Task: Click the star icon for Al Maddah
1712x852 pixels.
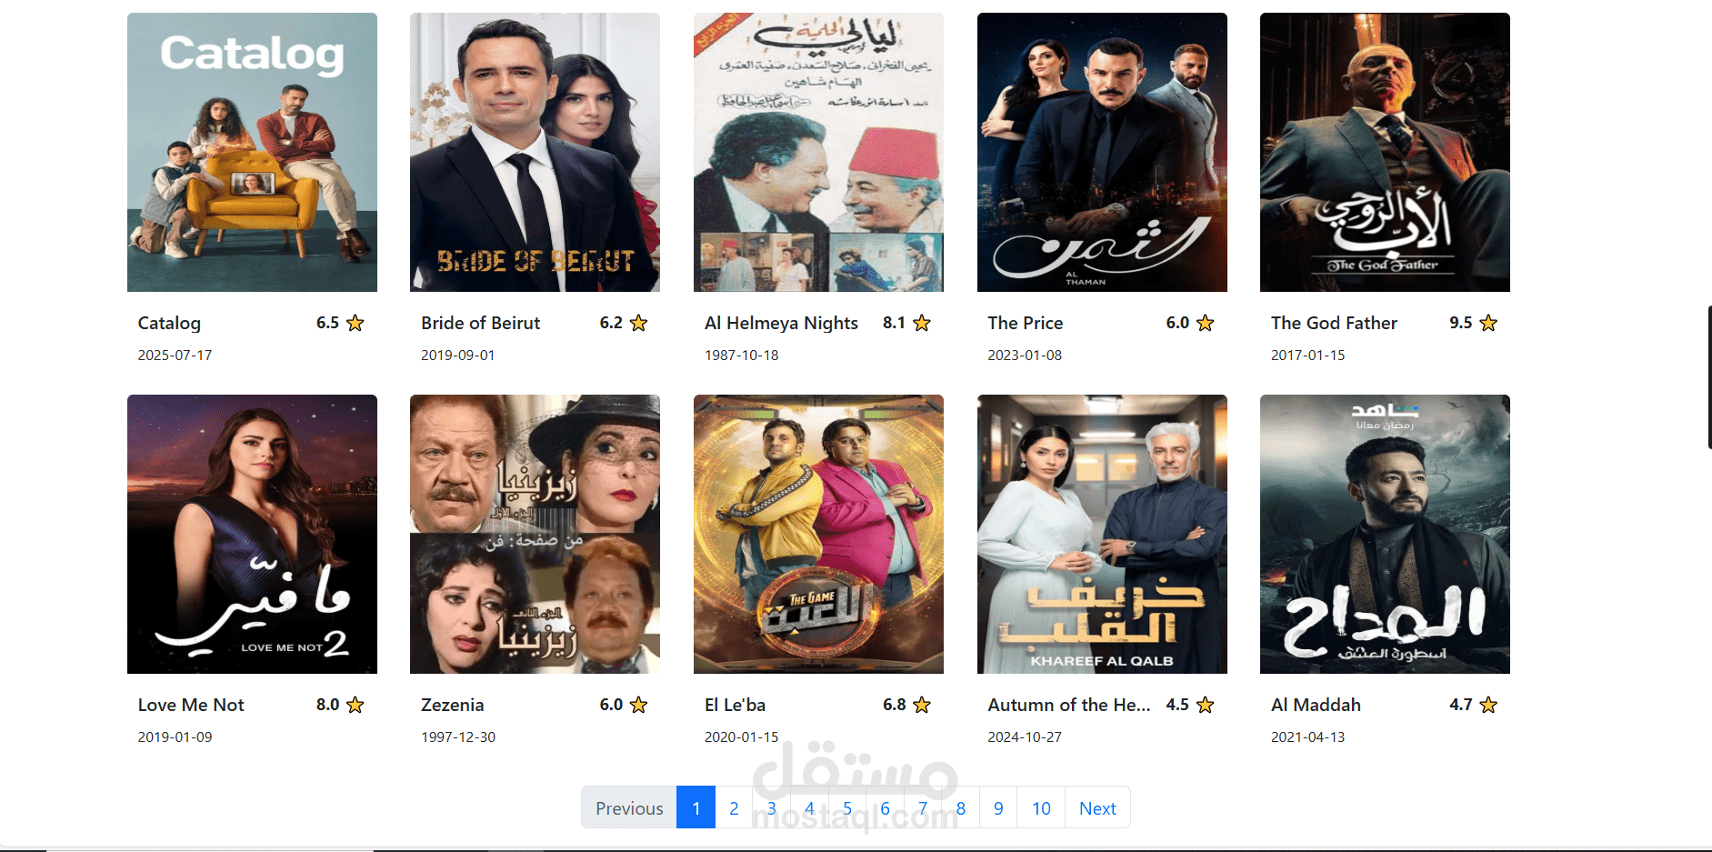Action: (x=1488, y=705)
